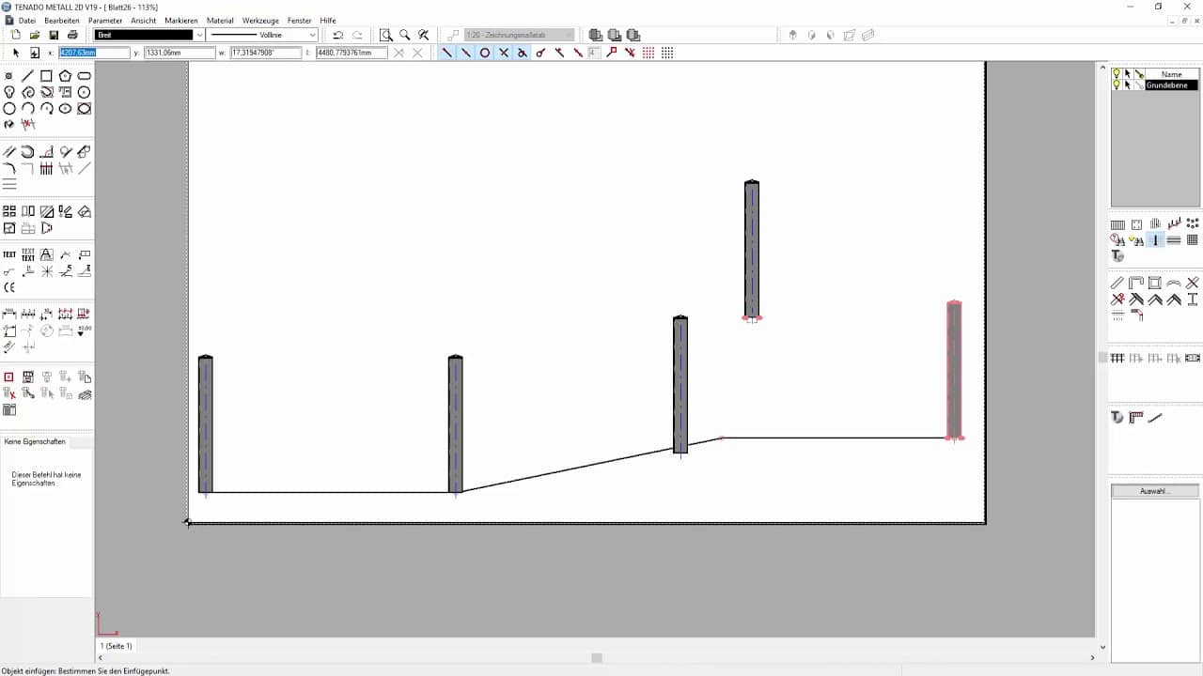This screenshot has height=676, width=1203.
Task: Select the grid fill pattern icon
Action: click(x=1193, y=240)
